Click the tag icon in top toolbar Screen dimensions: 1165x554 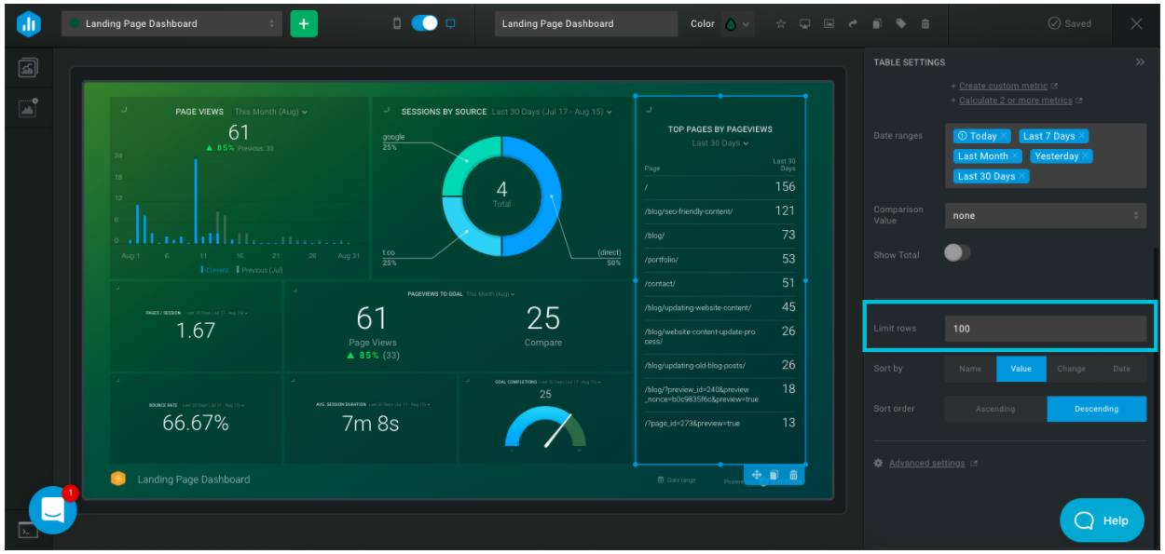(900, 24)
